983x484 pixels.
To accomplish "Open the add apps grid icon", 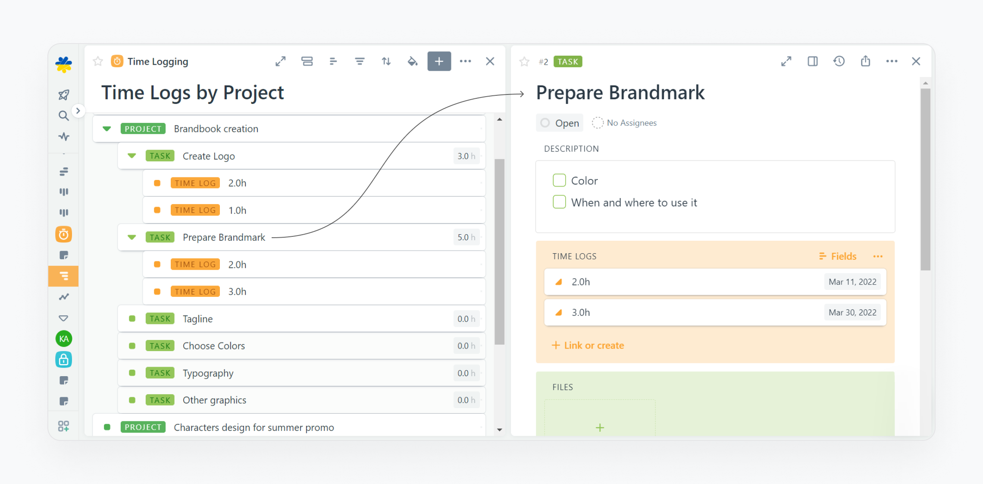I will tap(63, 426).
